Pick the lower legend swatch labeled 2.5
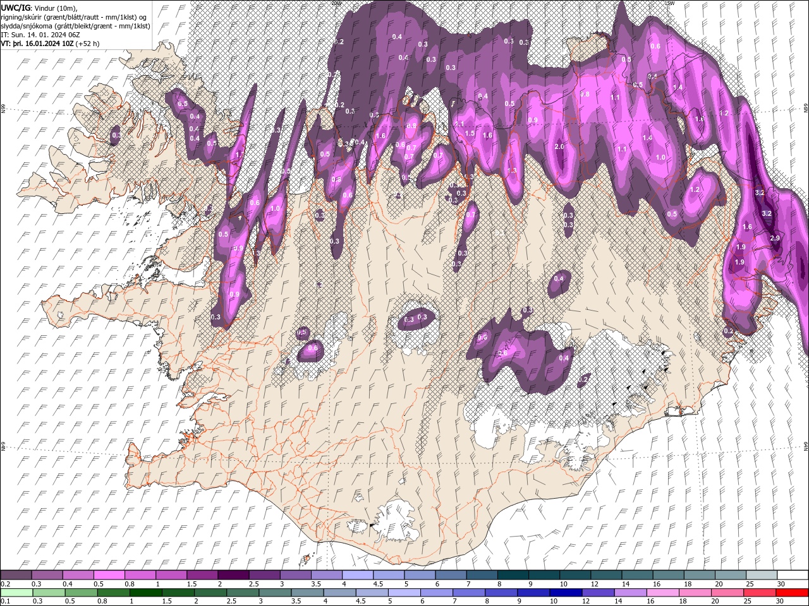 pos(243,593)
